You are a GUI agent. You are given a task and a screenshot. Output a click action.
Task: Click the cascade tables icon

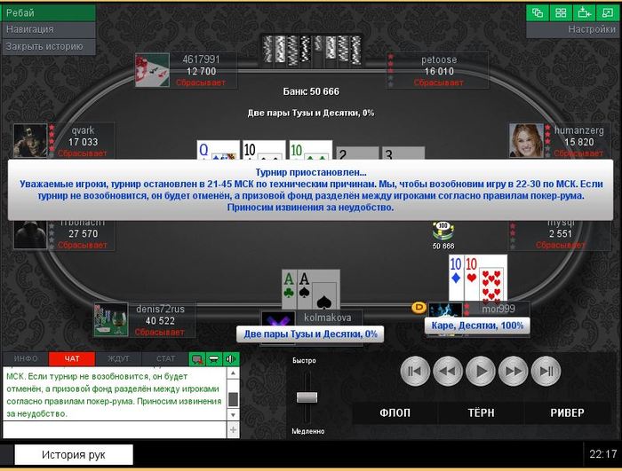(x=538, y=12)
